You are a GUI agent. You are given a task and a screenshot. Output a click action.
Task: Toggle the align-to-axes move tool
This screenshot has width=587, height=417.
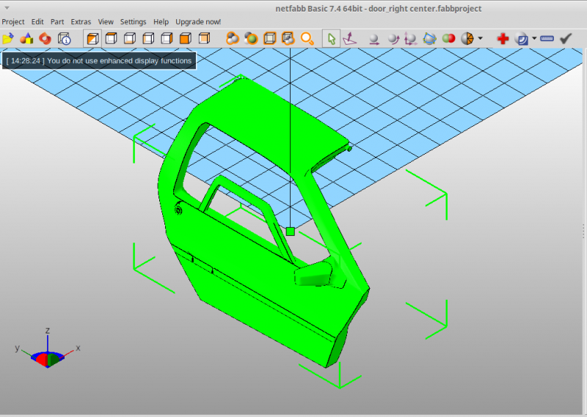click(350, 39)
